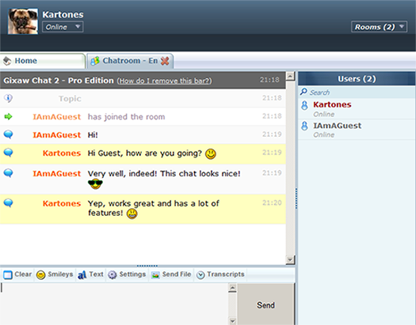This screenshot has width=416, height=325.
Task: Switch to the Home tab
Action: coord(43,61)
